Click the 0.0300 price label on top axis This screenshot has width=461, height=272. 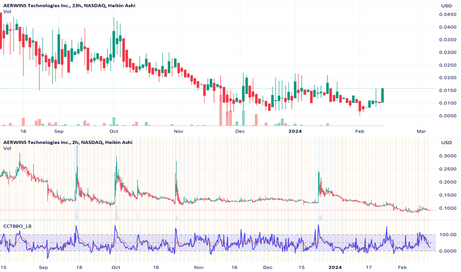click(448, 52)
